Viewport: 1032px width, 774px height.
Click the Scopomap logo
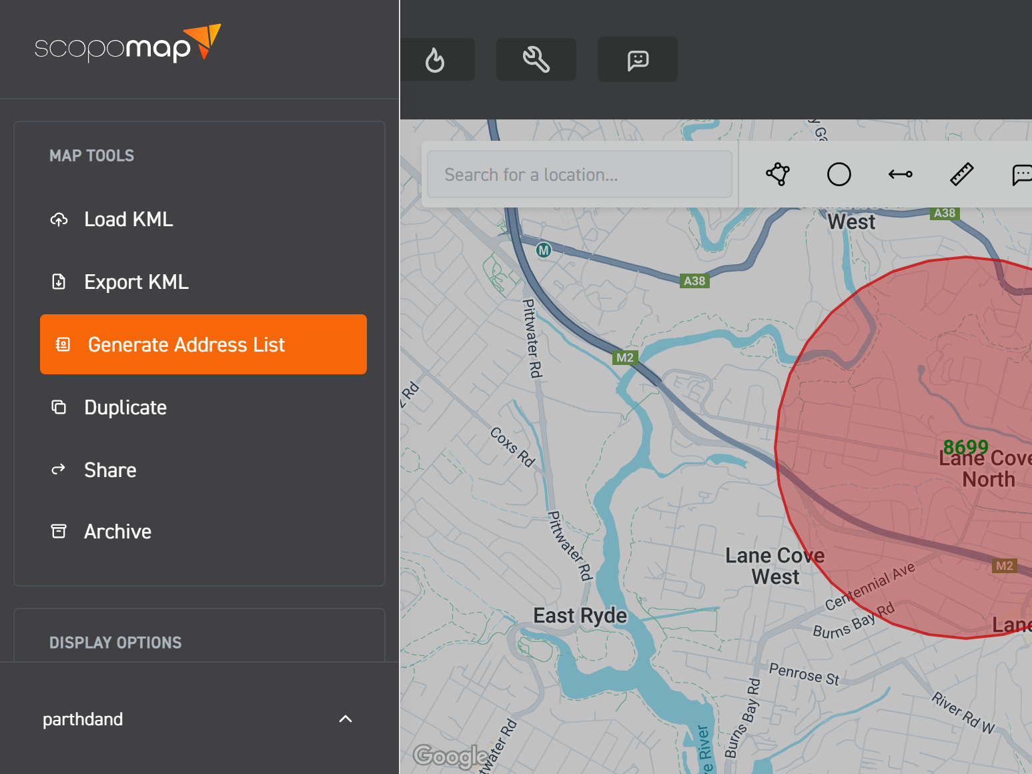[x=127, y=45]
